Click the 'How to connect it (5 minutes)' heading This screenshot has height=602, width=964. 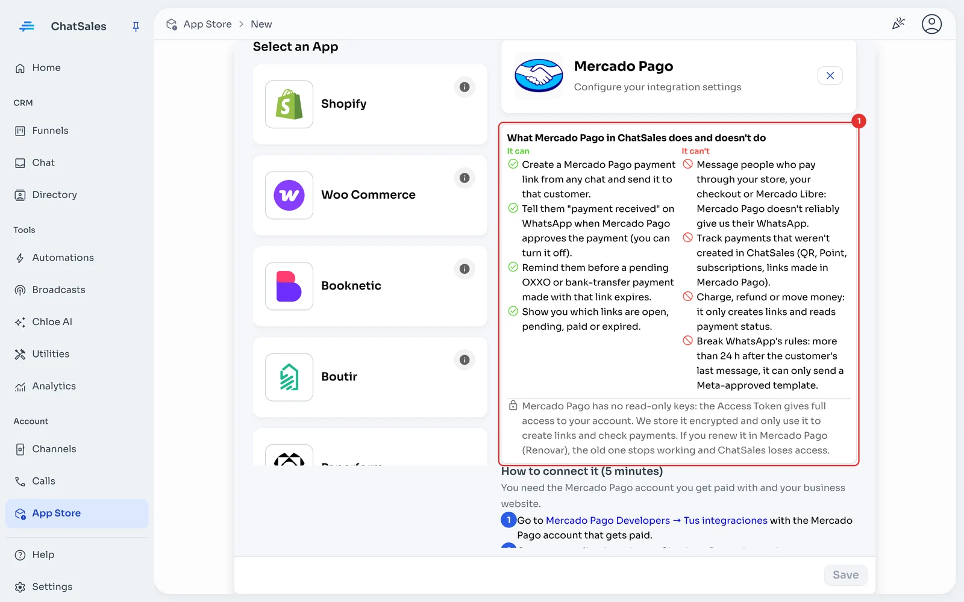tap(582, 471)
